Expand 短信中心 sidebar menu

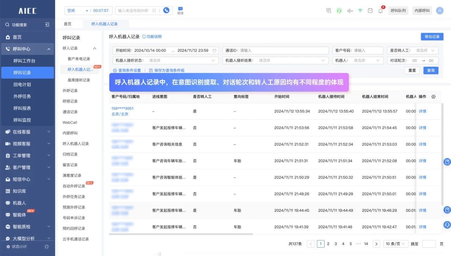point(27,179)
